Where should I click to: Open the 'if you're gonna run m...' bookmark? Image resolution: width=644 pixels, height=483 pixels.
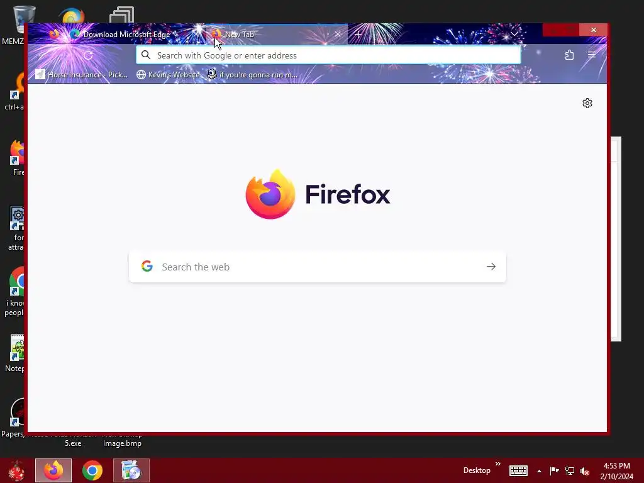tap(252, 75)
